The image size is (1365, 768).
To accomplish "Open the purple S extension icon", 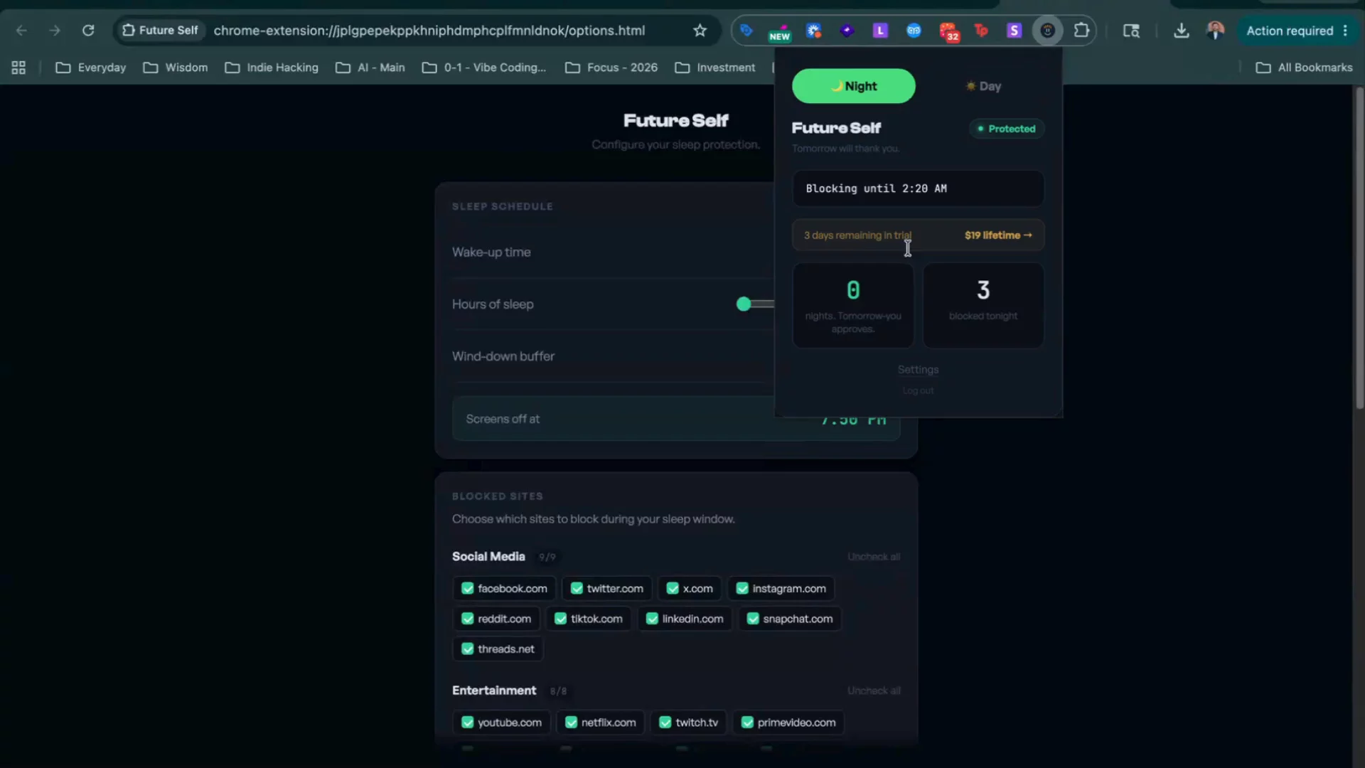I will 1015,31.
